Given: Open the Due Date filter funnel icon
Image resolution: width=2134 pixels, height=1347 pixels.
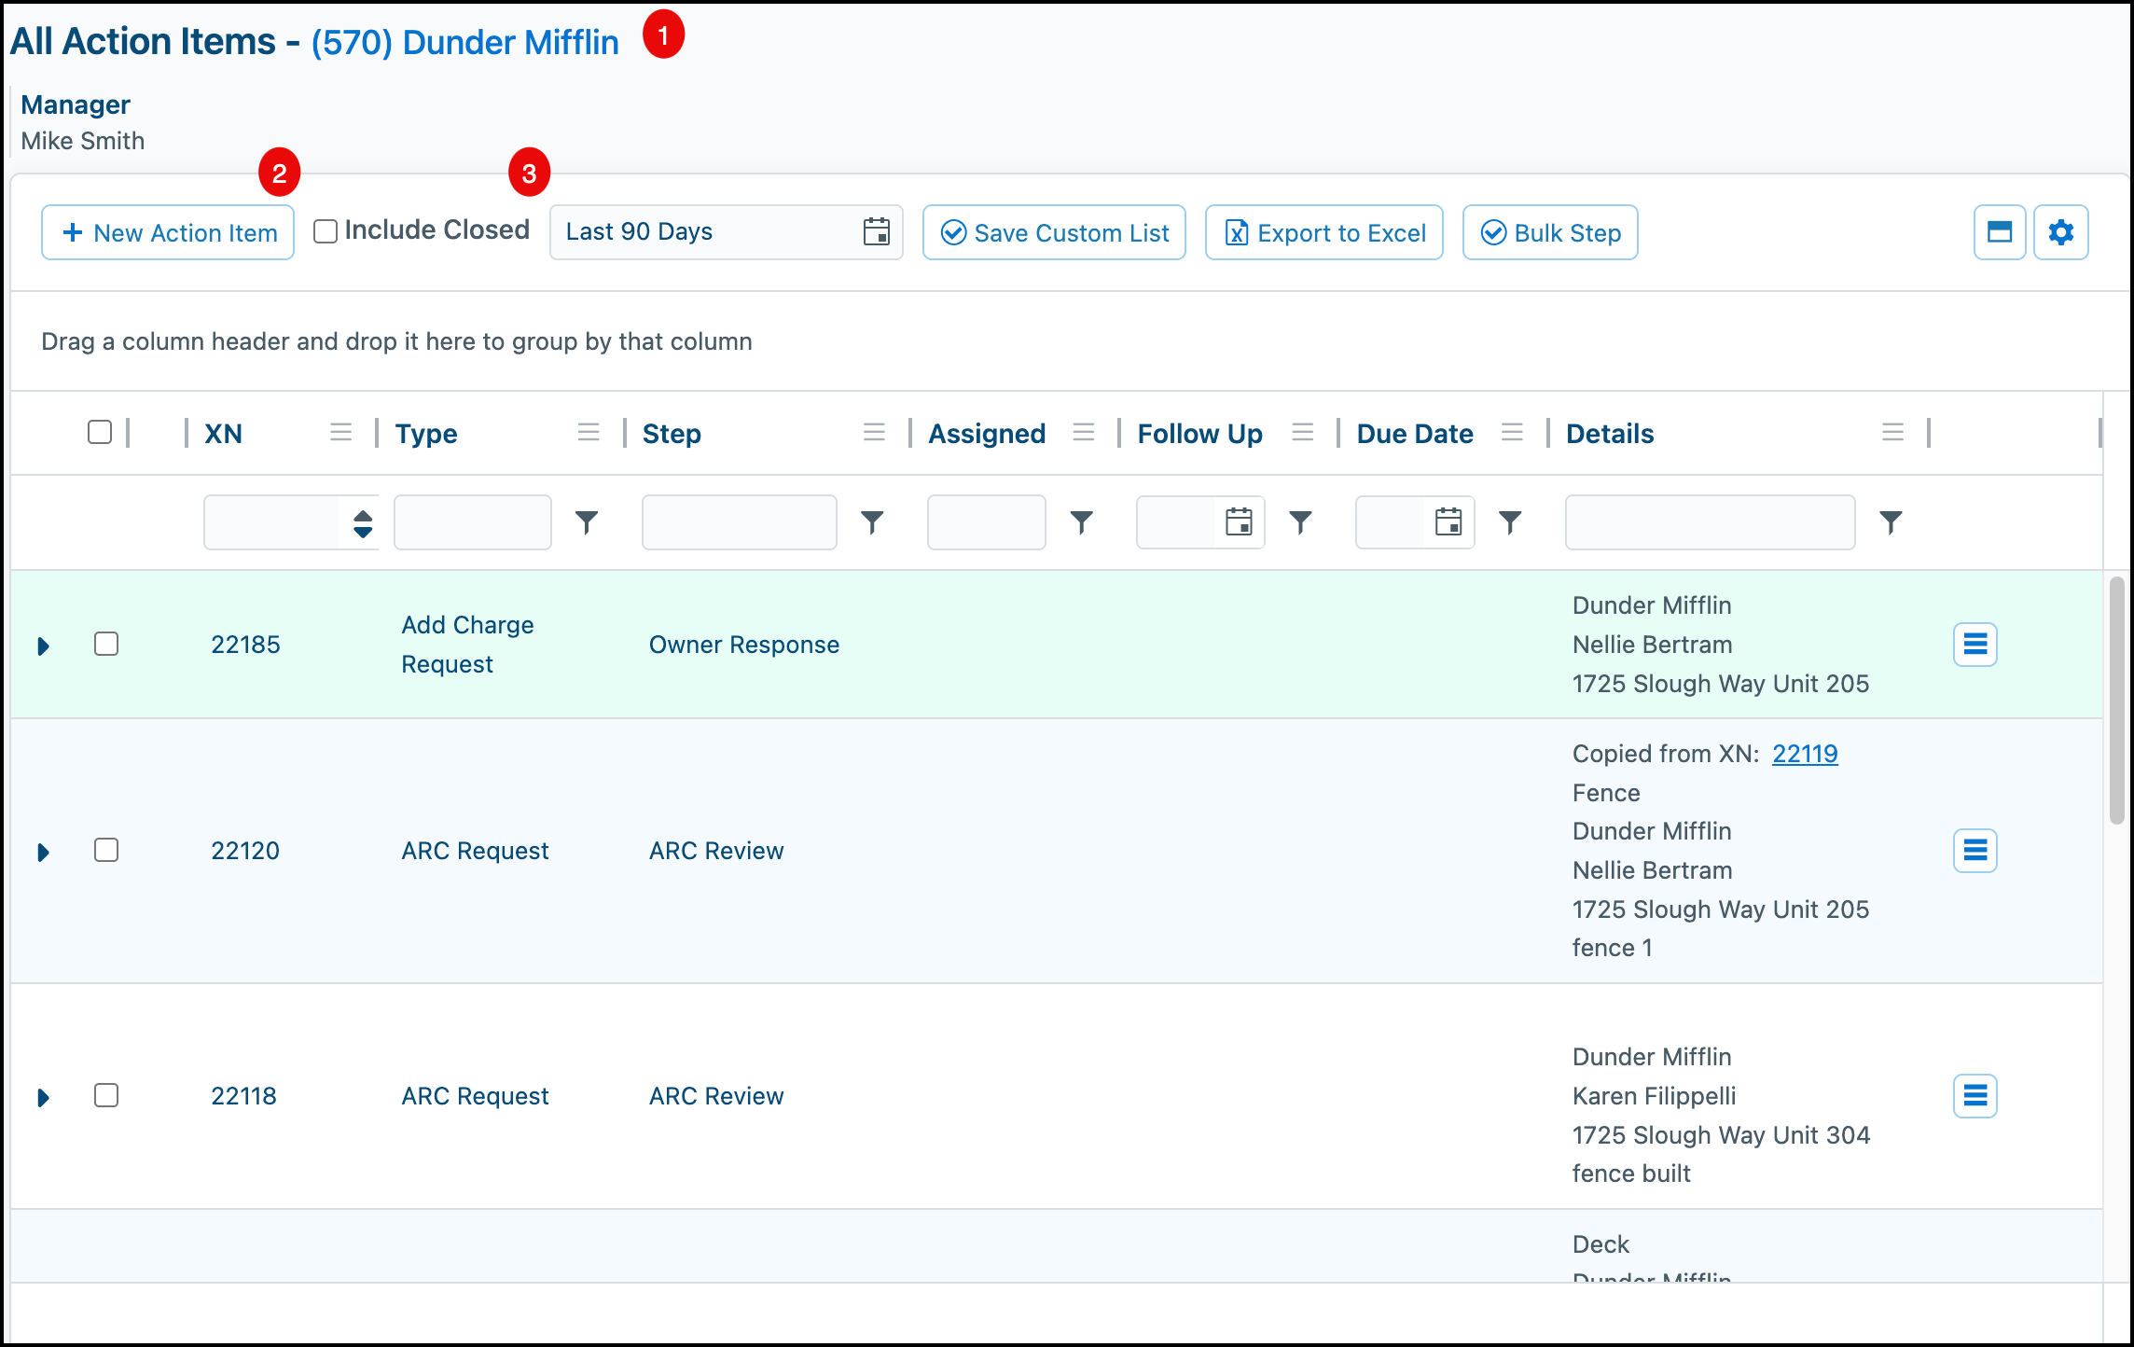Looking at the screenshot, I should [1511, 522].
